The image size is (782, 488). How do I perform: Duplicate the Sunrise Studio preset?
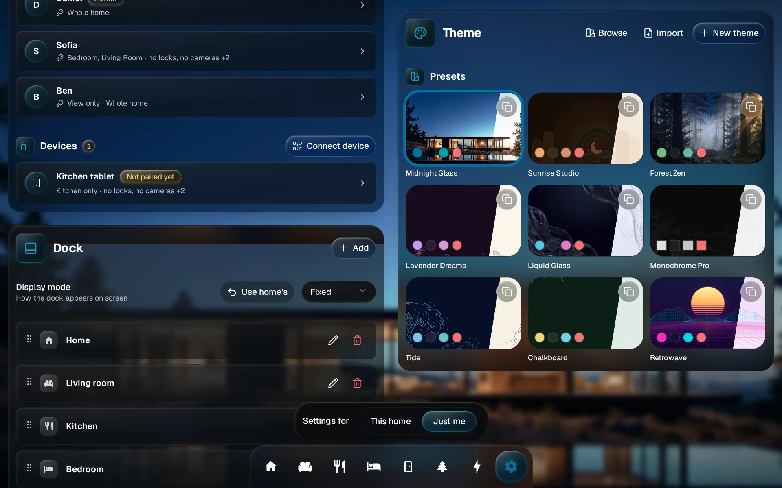tap(629, 107)
